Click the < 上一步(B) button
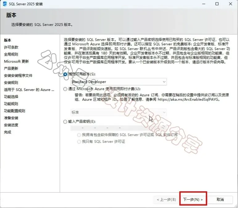This screenshot has width=238, height=208. [166, 199]
